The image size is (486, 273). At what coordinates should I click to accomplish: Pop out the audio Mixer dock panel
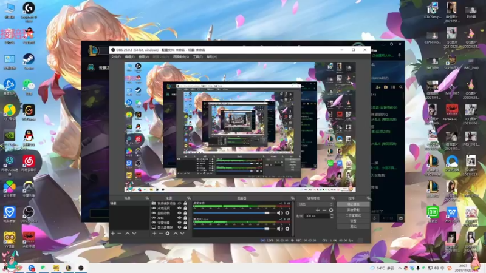click(292, 198)
